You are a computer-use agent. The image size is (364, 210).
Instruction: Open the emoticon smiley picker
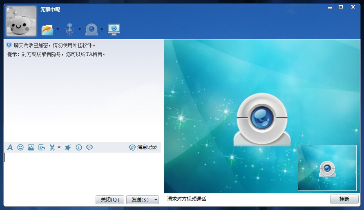(20, 147)
